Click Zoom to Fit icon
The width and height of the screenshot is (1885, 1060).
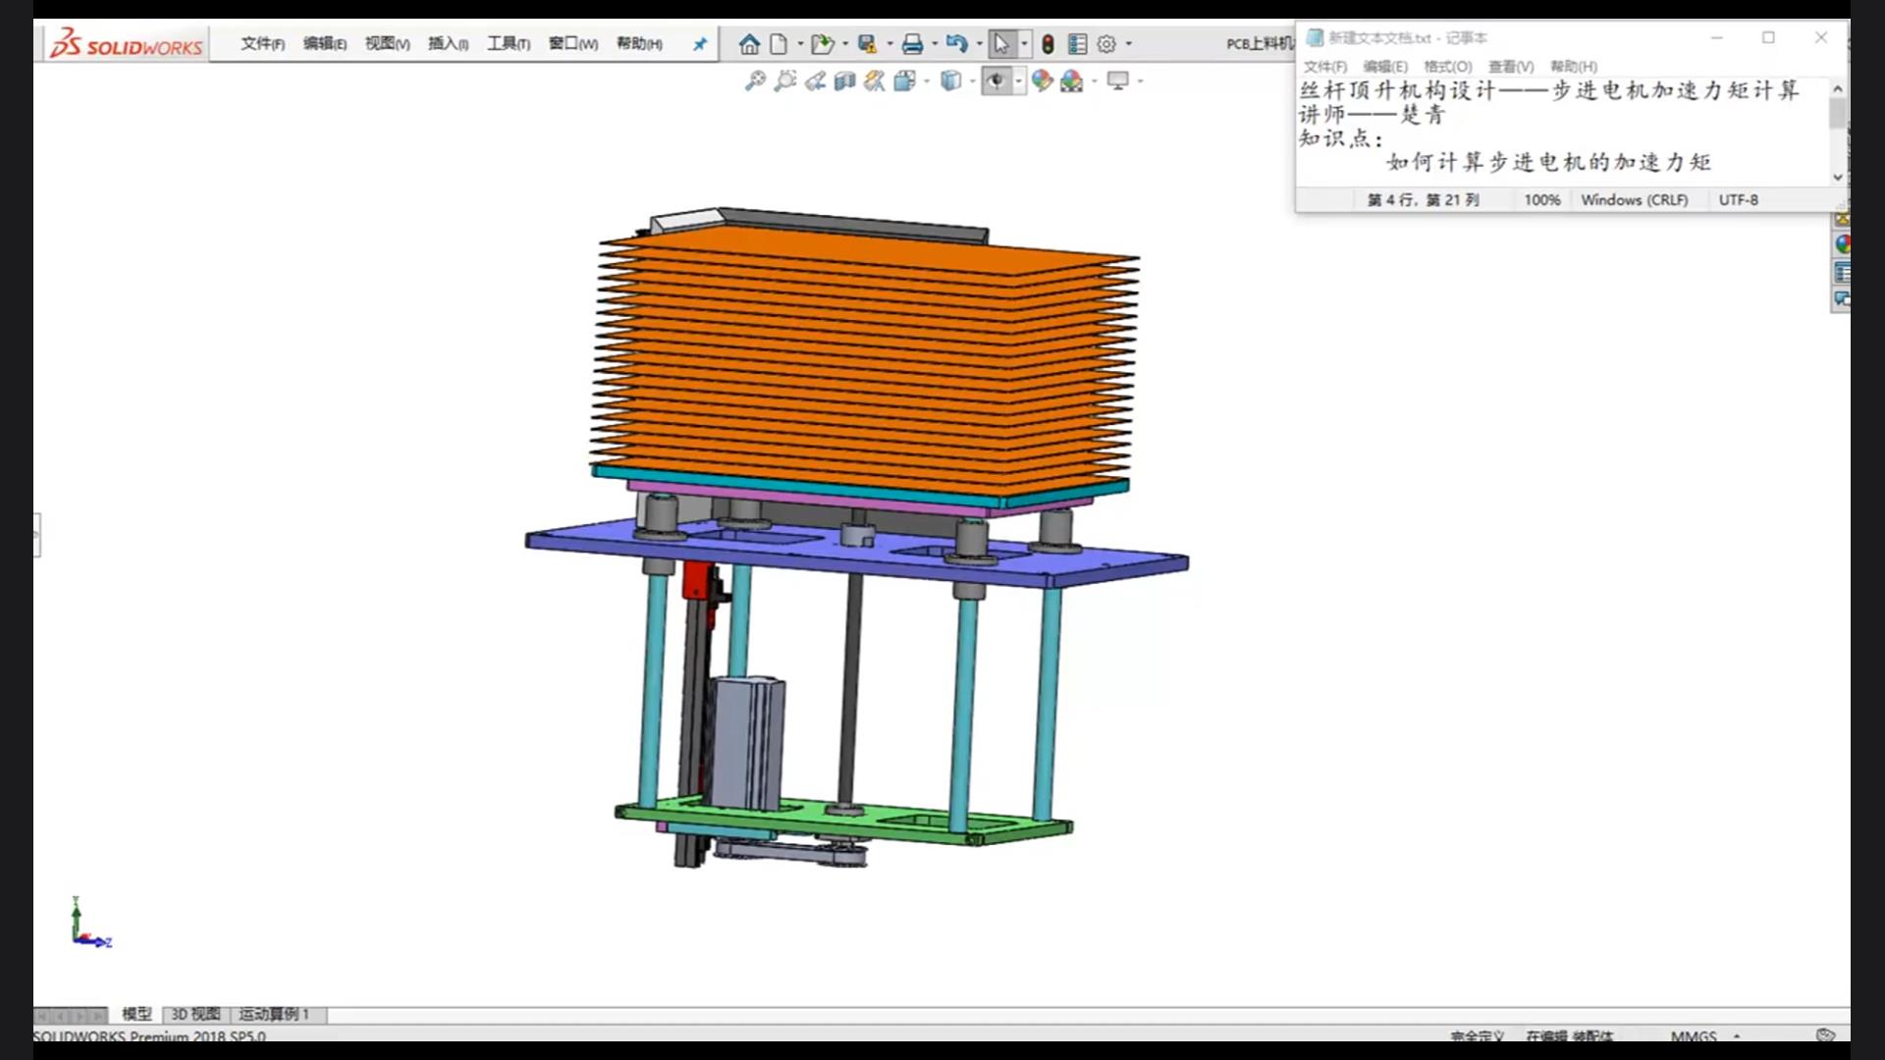pos(754,81)
